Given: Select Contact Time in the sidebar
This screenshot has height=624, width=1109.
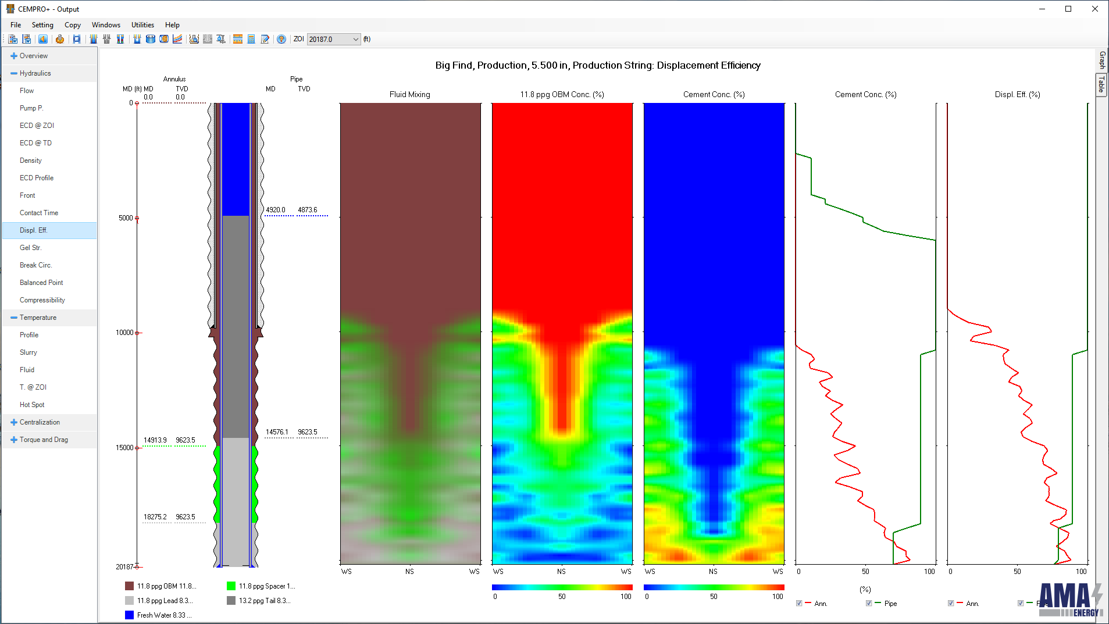Looking at the screenshot, I should 39,213.
